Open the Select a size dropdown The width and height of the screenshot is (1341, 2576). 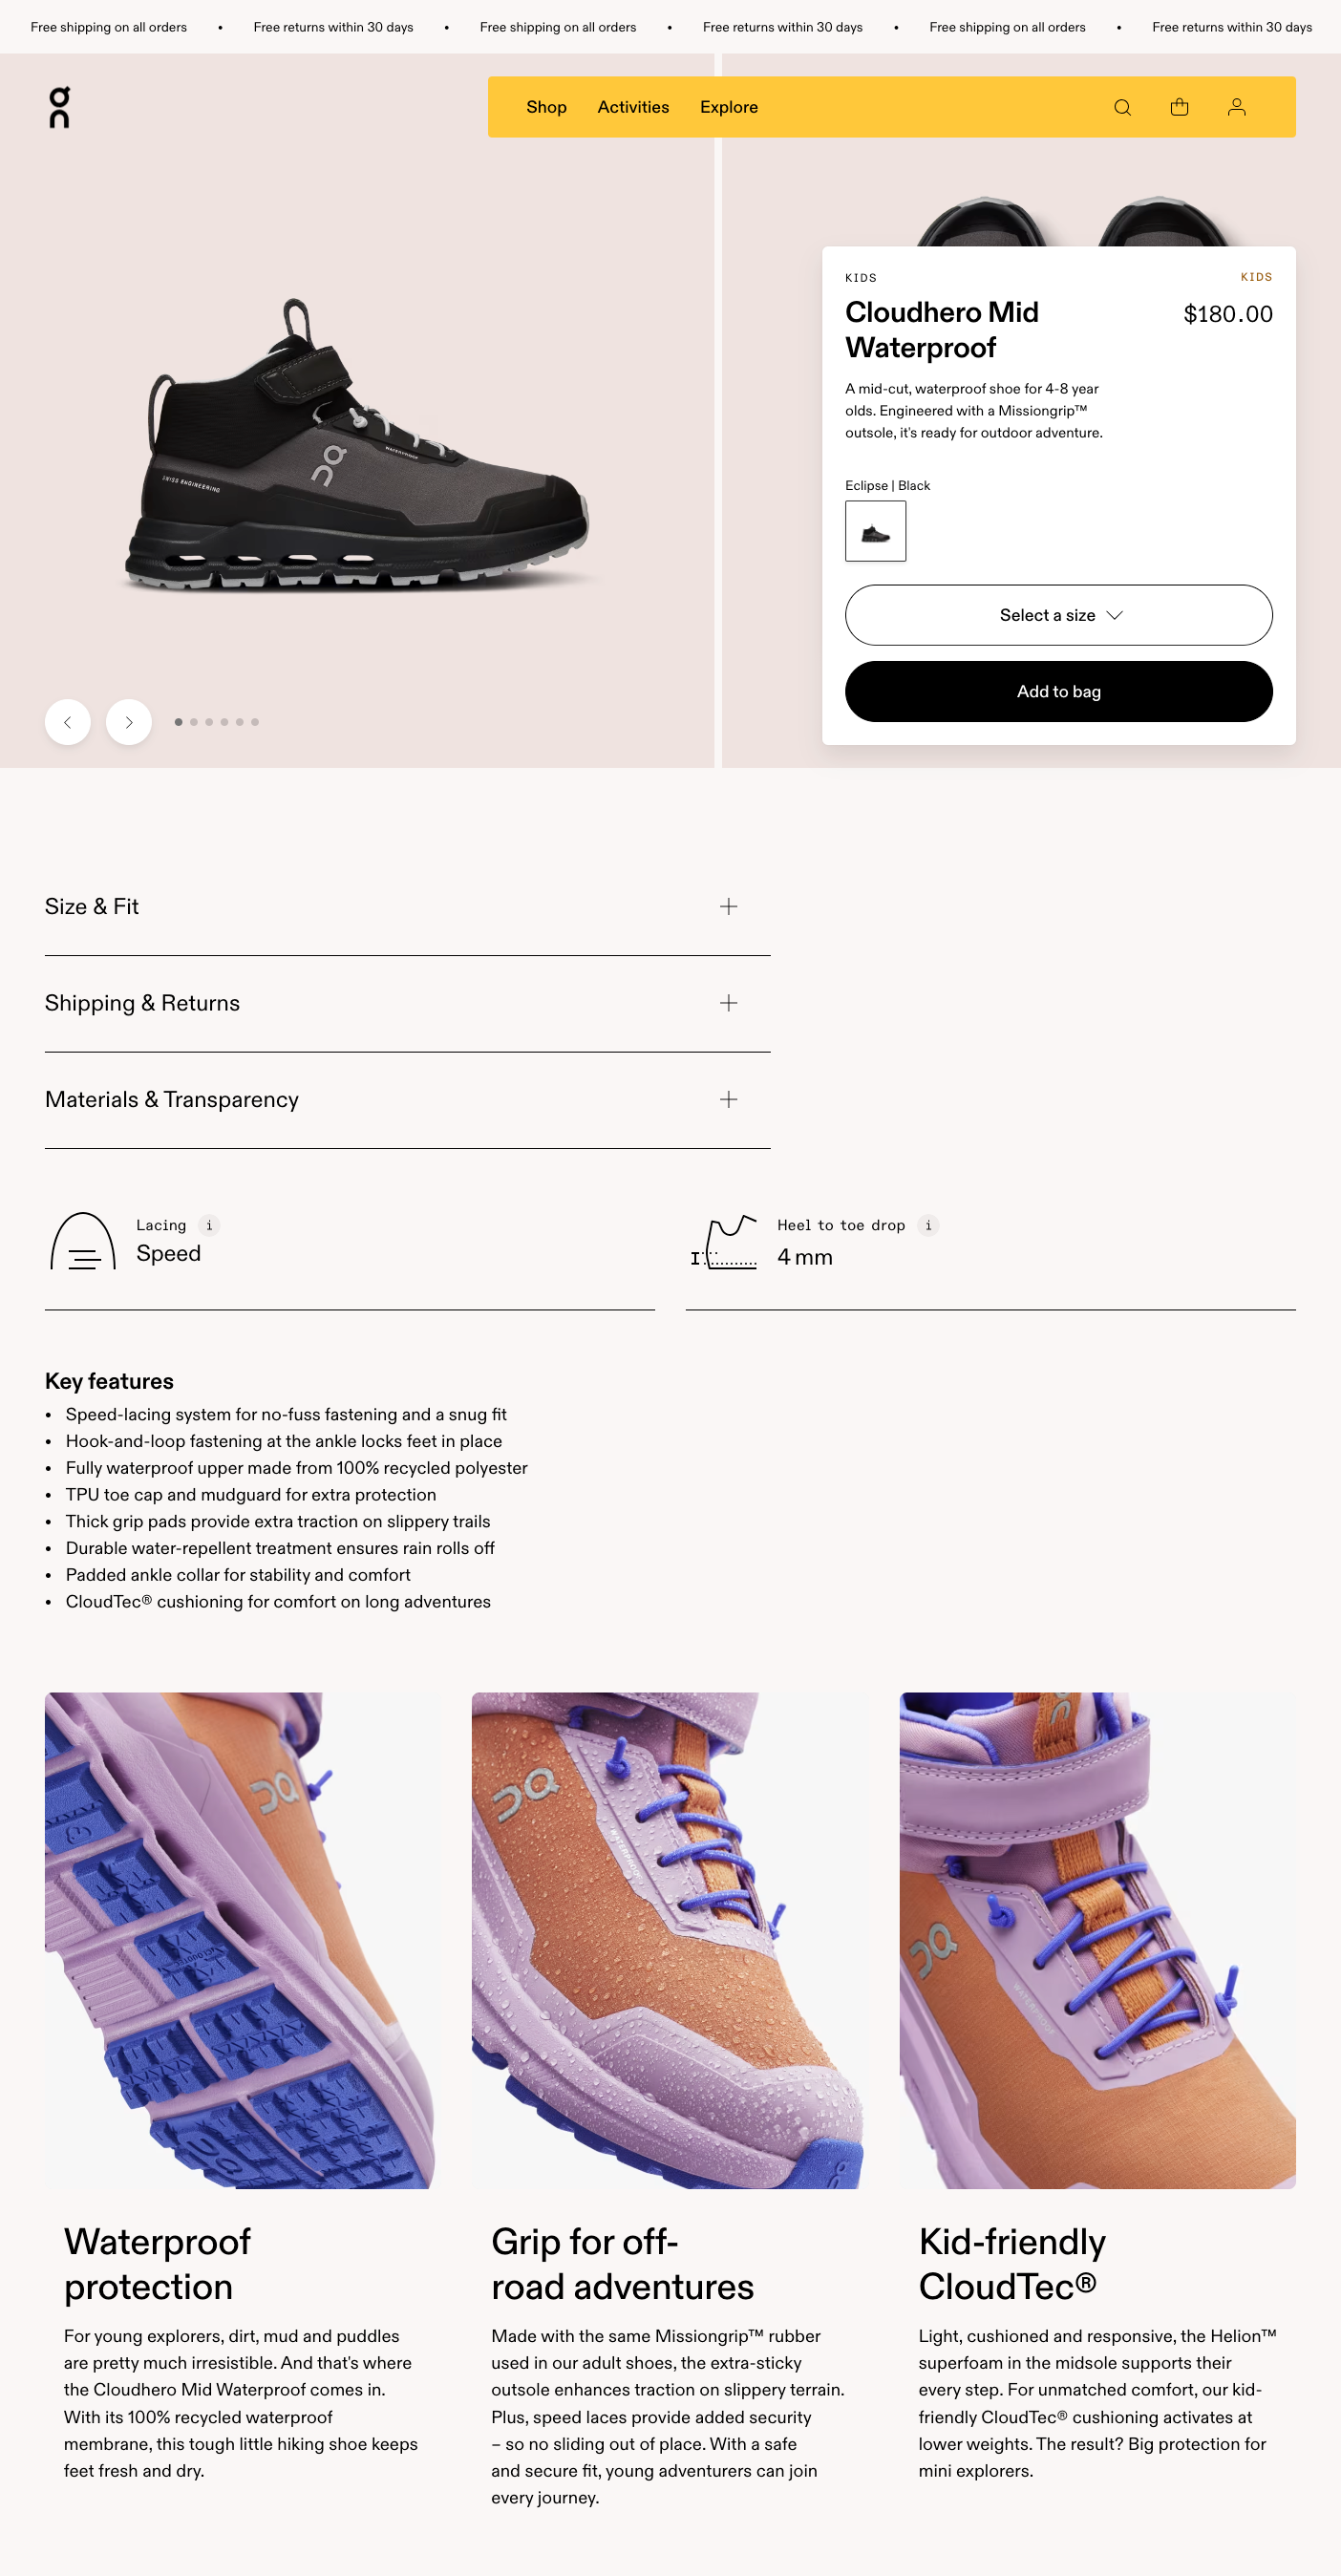click(1058, 615)
